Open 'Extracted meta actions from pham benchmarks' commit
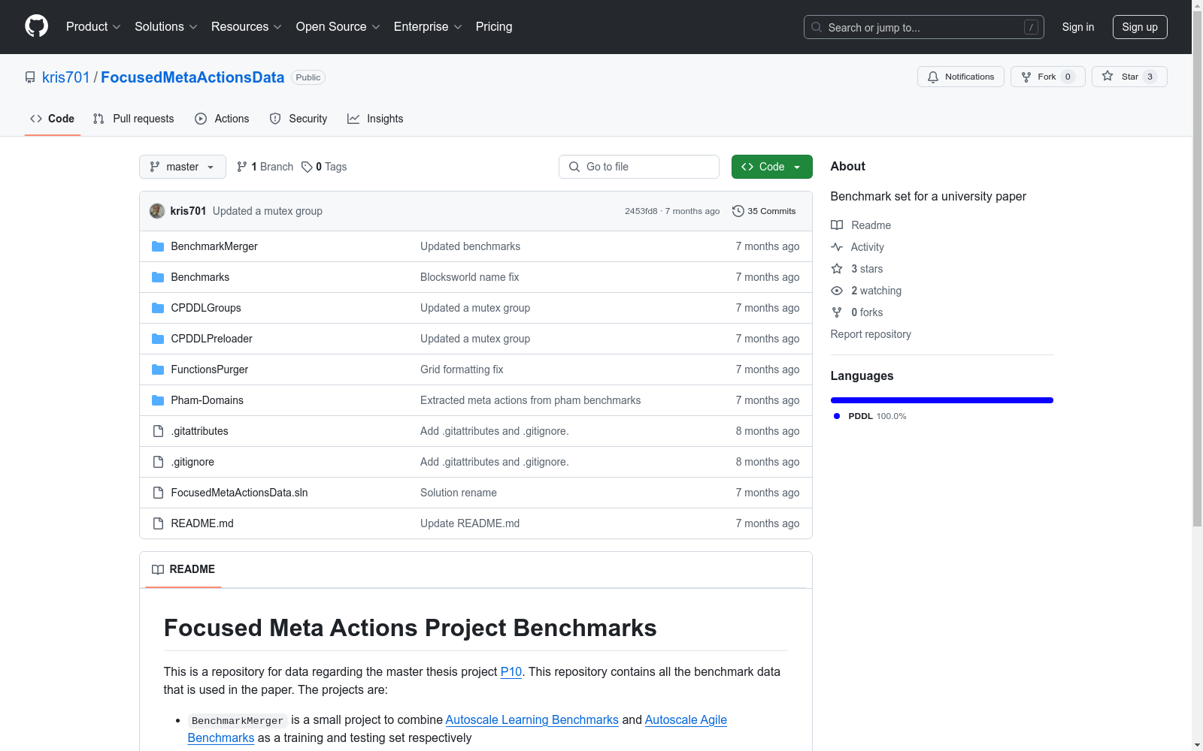The width and height of the screenshot is (1203, 751). pyautogui.click(x=531, y=400)
